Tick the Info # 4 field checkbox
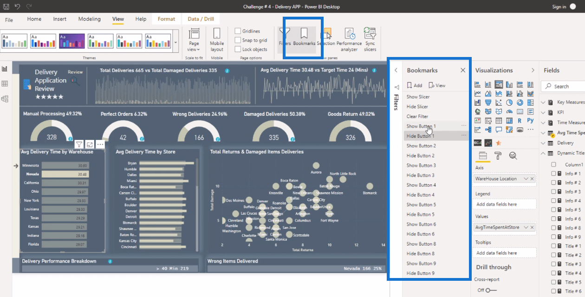Viewport: 585px width, 297px height. point(553,201)
